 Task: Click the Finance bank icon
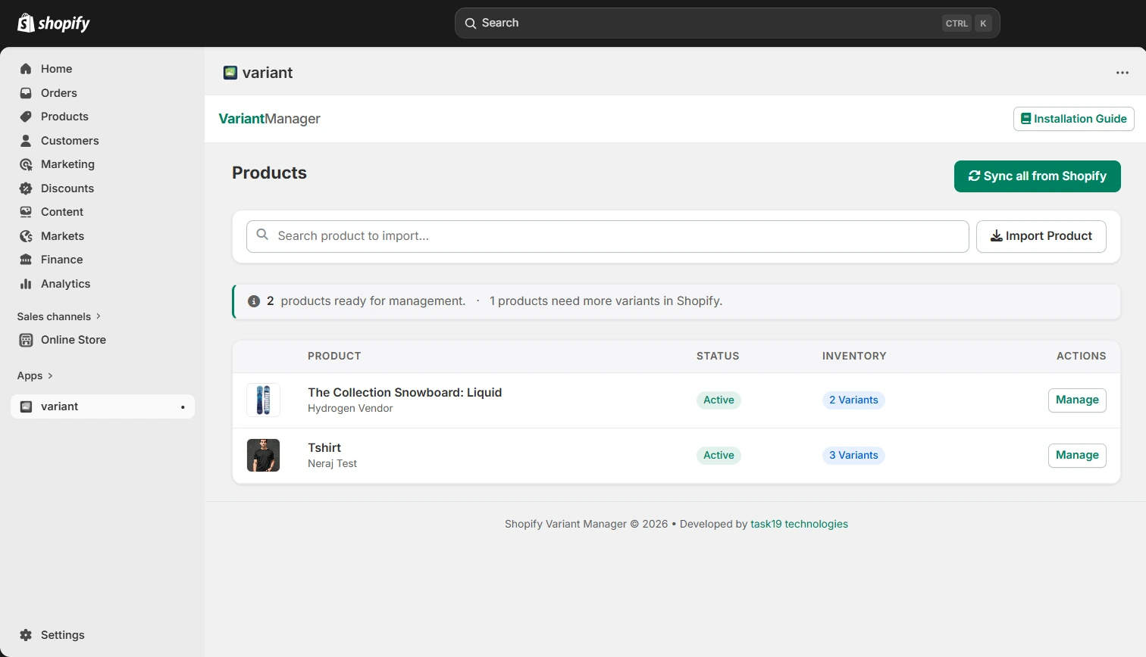pos(26,260)
